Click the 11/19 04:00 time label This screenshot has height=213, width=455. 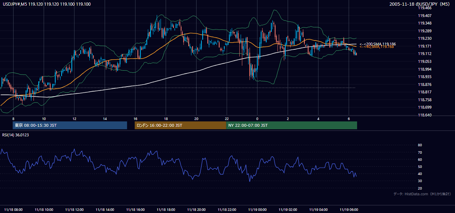click(319, 209)
